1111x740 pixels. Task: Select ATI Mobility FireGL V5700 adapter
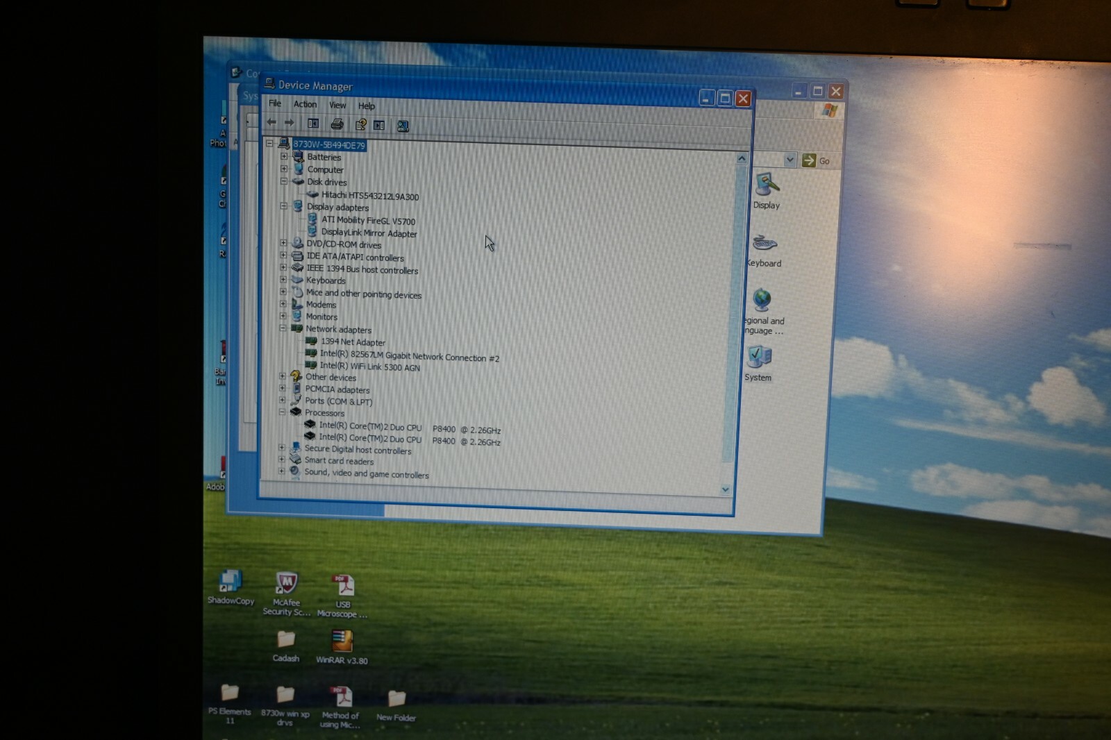pyautogui.click(x=368, y=221)
